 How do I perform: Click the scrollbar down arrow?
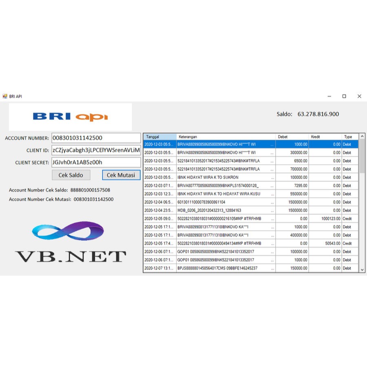tap(362, 270)
